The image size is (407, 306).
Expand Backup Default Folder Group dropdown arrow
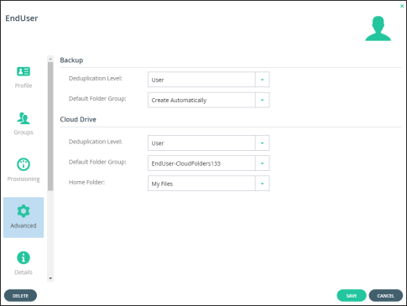coord(263,100)
